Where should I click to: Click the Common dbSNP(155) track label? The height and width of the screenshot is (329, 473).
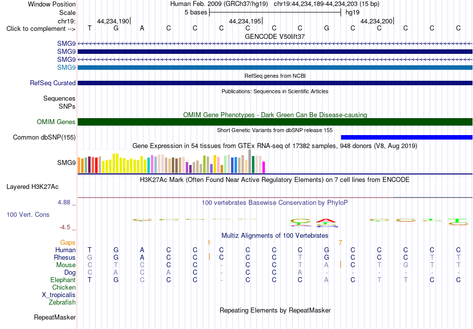click(x=44, y=137)
